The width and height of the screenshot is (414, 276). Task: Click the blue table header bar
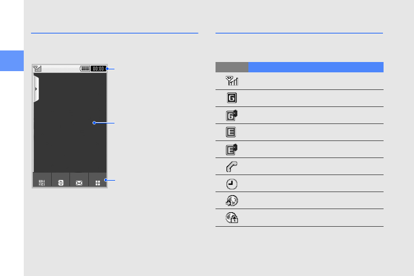[x=315, y=67]
